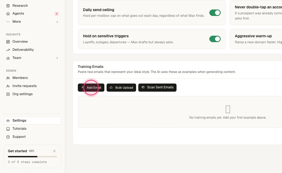Click the More ellipsis icon
The width and height of the screenshot is (282, 173).
click(x=8, y=22)
